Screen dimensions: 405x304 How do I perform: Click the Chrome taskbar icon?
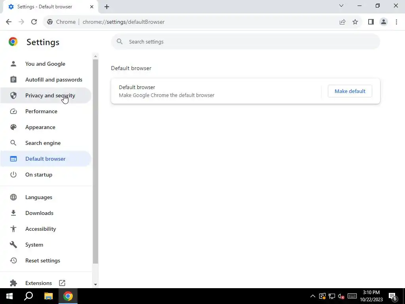[68, 296]
